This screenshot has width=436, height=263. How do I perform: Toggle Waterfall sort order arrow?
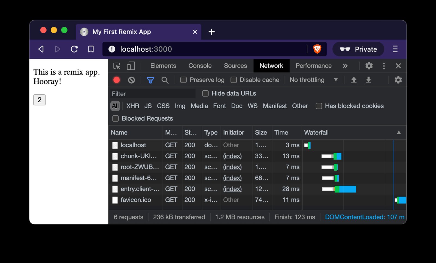[x=399, y=133]
